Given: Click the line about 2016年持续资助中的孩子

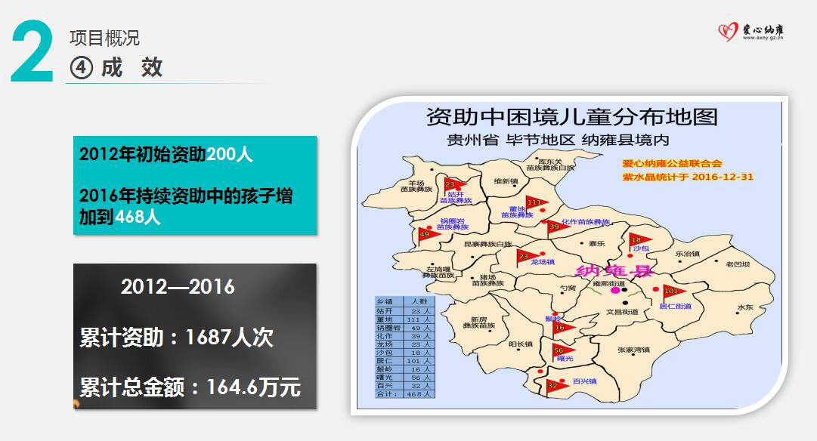Looking at the screenshot, I should (186, 206).
